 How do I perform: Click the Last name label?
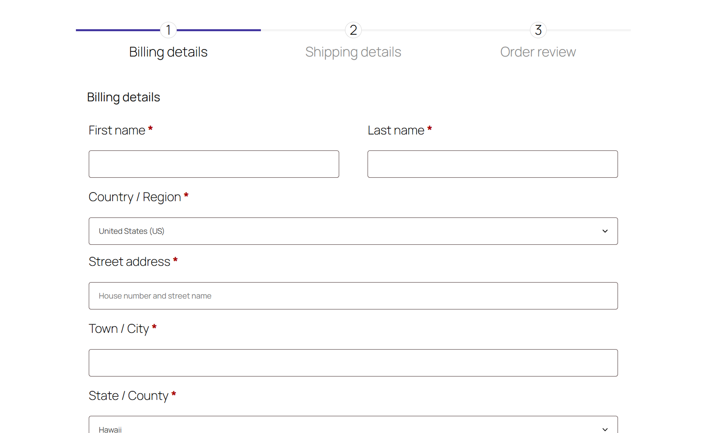click(396, 130)
